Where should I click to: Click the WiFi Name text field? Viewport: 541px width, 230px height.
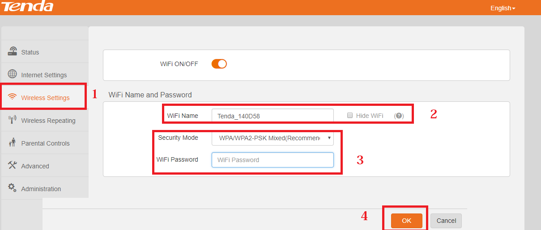click(273, 116)
